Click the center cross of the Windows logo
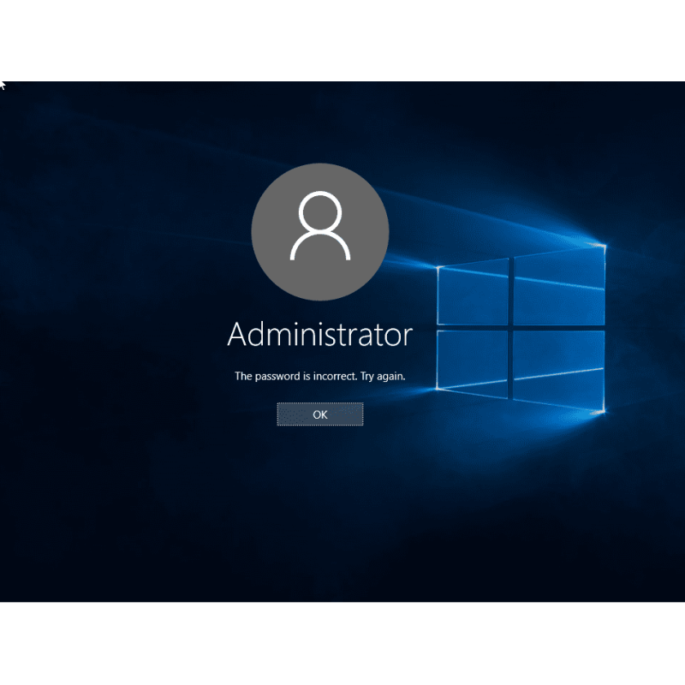Viewport: 685px width, 685px height. point(512,326)
